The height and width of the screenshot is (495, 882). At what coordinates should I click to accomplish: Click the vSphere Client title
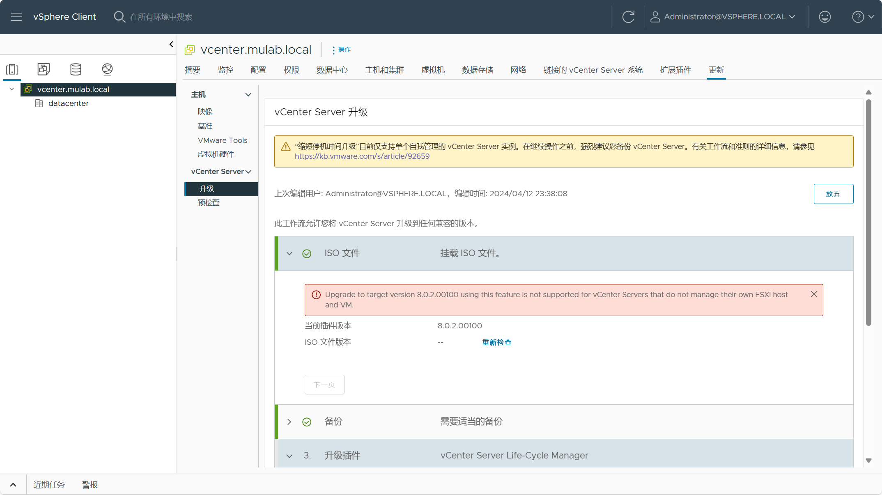point(64,17)
